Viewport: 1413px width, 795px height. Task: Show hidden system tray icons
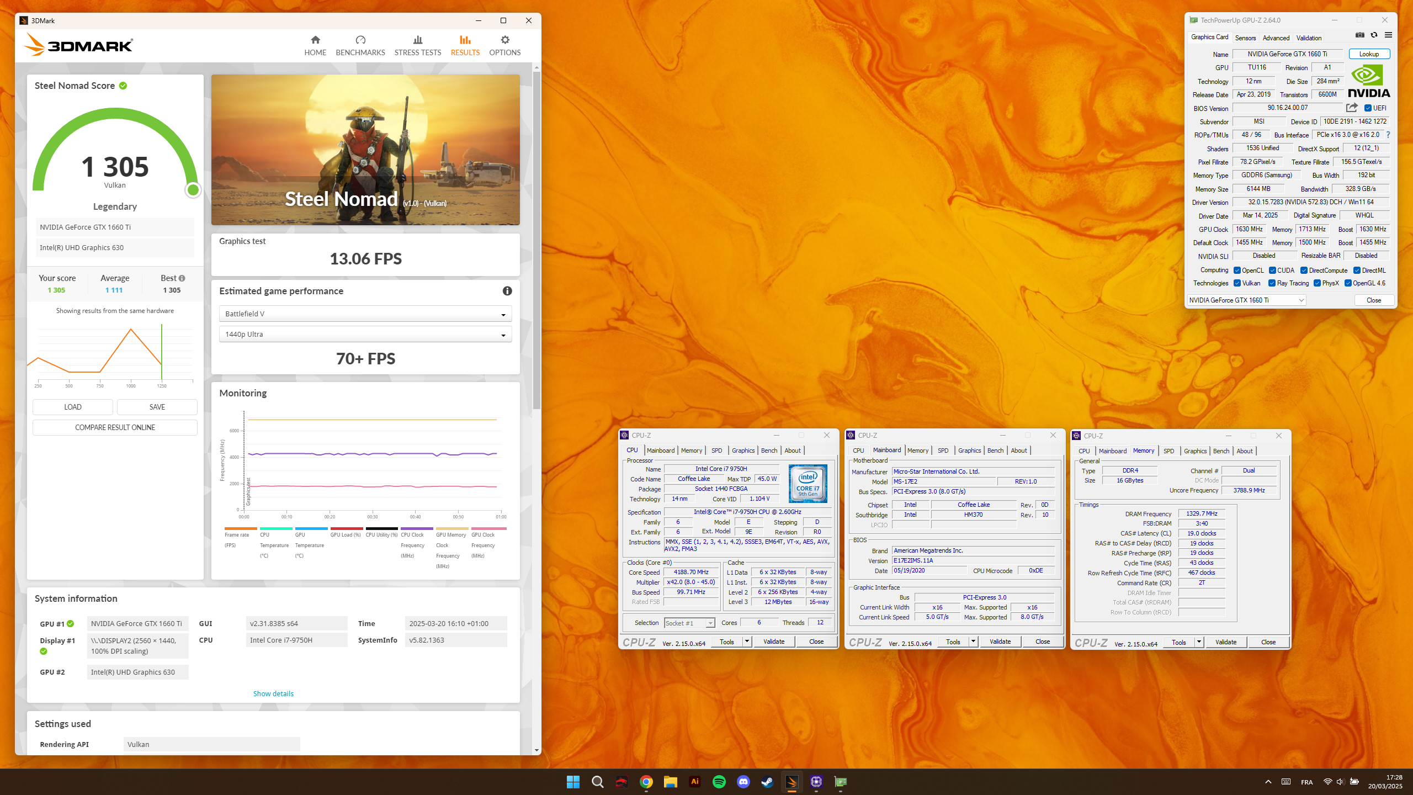[1268, 782]
